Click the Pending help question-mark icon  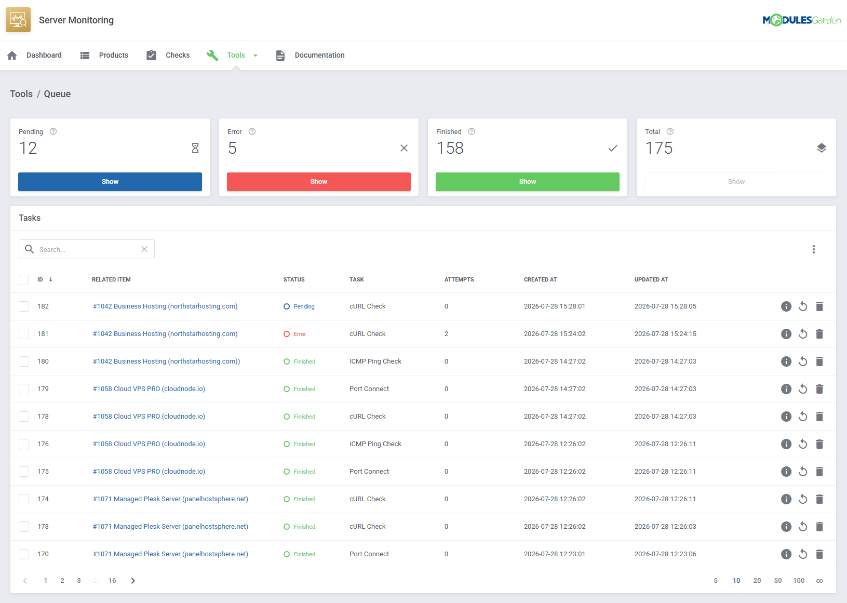tap(53, 131)
